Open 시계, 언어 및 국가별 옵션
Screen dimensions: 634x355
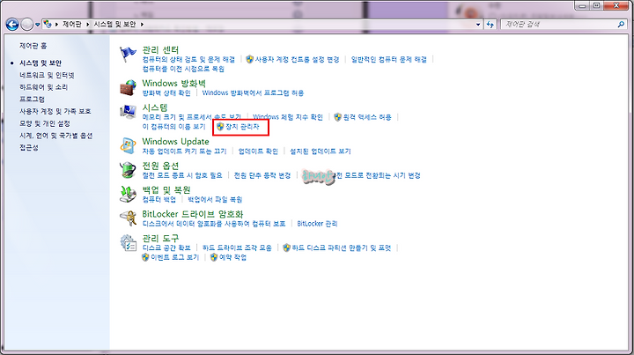click(55, 136)
